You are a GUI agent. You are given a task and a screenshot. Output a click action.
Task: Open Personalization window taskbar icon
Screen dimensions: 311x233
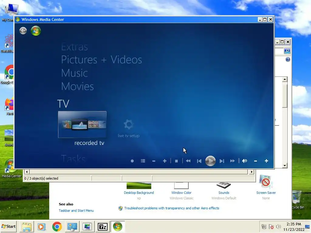[x=87, y=227]
